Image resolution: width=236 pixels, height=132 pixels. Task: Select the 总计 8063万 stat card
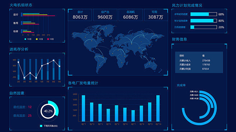80,15
